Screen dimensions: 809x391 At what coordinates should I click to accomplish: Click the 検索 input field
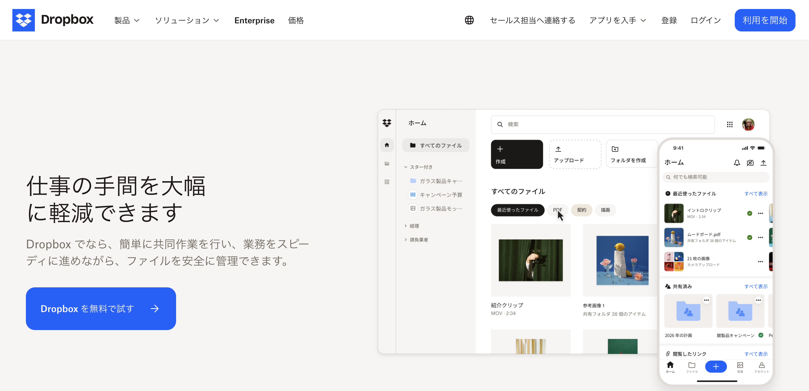pyautogui.click(x=603, y=124)
